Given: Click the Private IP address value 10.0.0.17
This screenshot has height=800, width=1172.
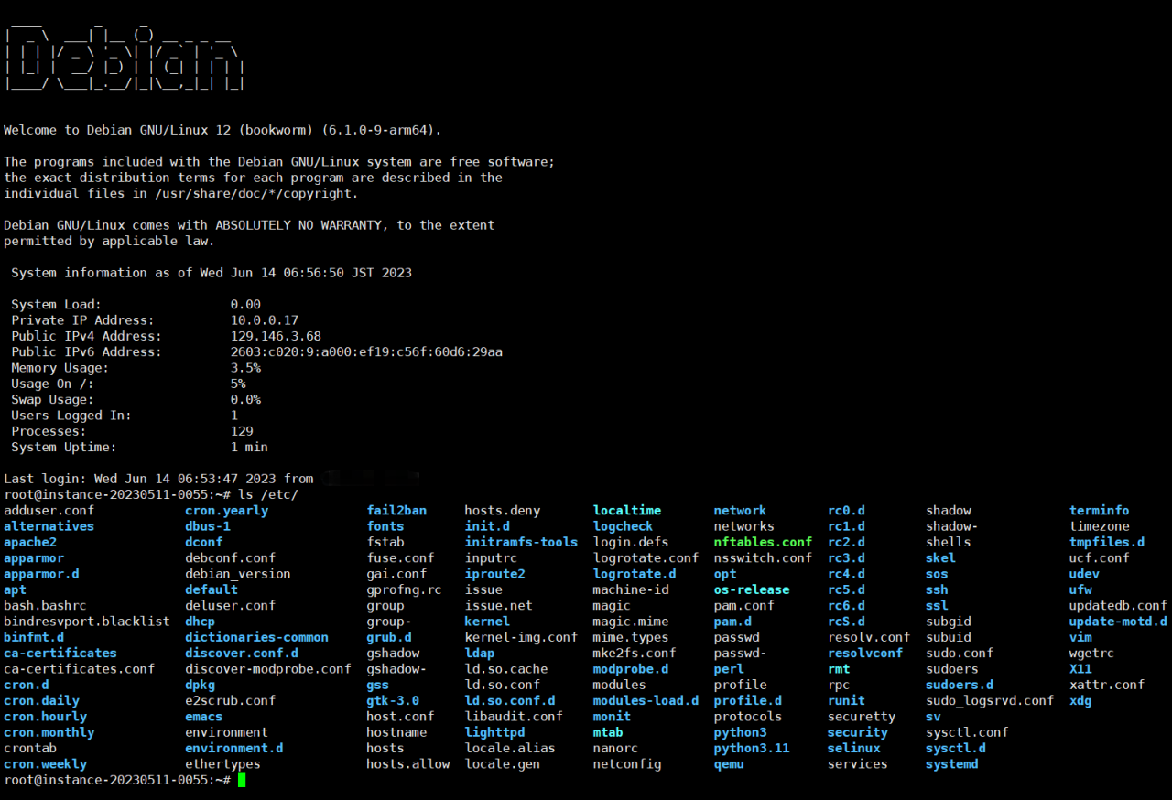Looking at the screenshot, I should point(265,320).
